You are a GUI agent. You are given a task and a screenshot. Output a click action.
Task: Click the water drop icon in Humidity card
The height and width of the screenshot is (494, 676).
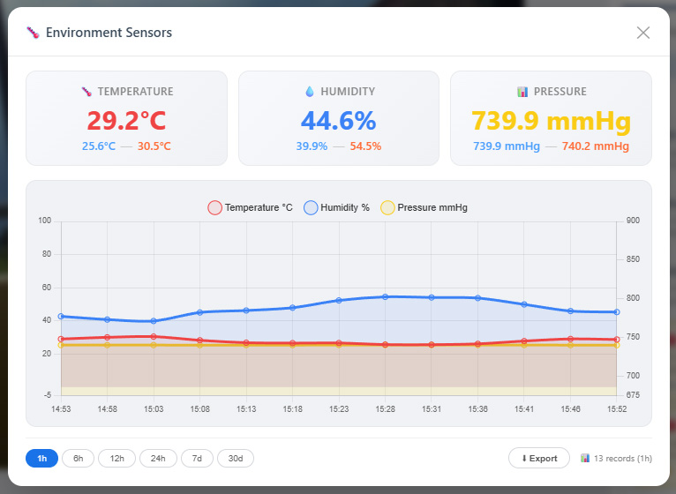tap(309, 92)
